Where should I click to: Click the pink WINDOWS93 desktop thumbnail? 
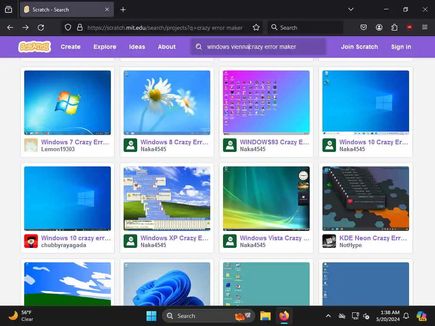point(266,103)
